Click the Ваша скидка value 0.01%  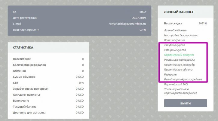[203, 23]
